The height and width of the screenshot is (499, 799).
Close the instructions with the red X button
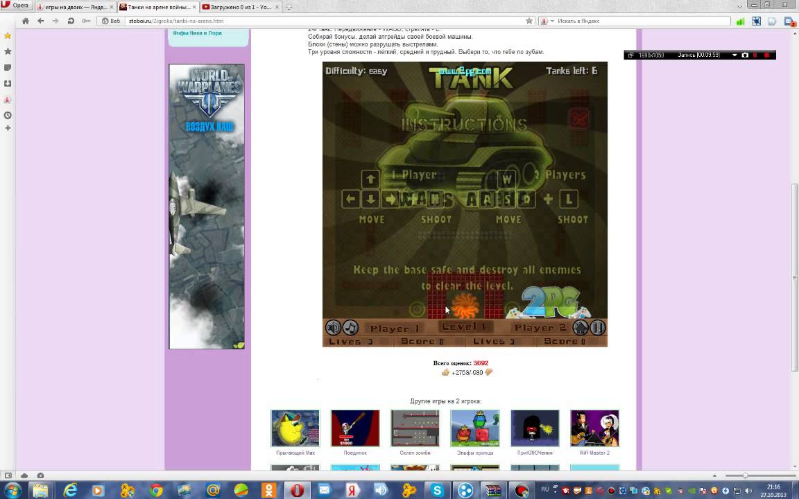pyautogui.click(x=579, y=119)
